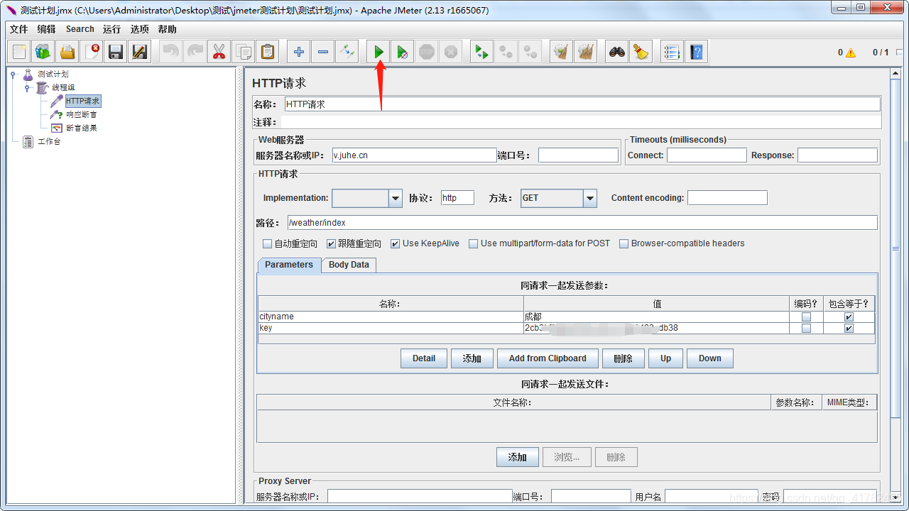909x511 pixels.
Task: Open the Search menu
Action: coord(80,29)
